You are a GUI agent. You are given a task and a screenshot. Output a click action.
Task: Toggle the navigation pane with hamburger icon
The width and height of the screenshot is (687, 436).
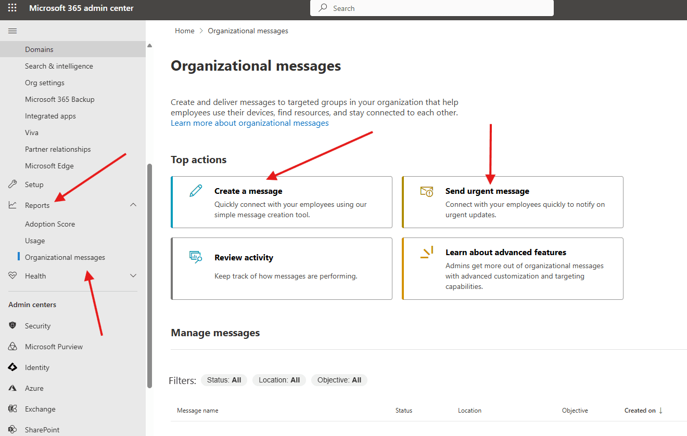[12, 31]
